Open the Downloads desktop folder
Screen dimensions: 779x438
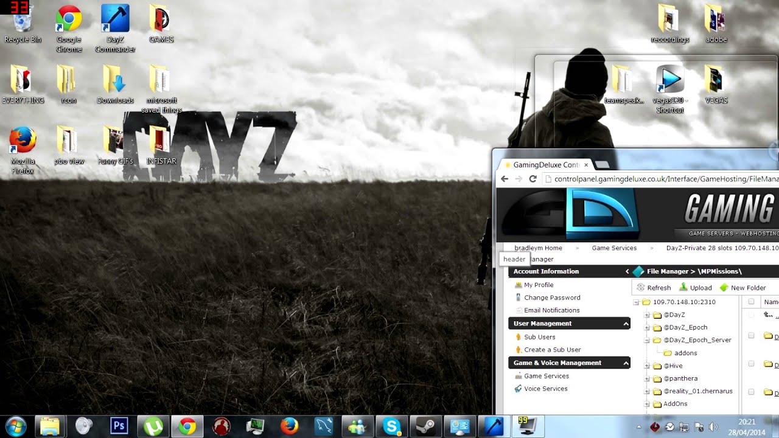pyautogui.click(x=115, y=85)
